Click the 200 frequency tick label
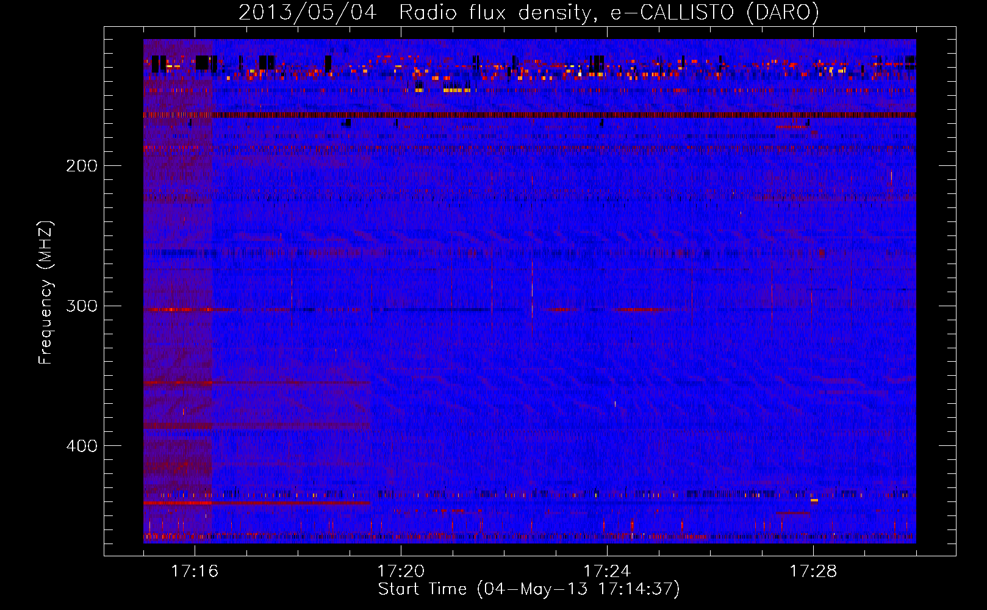 (82, 166)
